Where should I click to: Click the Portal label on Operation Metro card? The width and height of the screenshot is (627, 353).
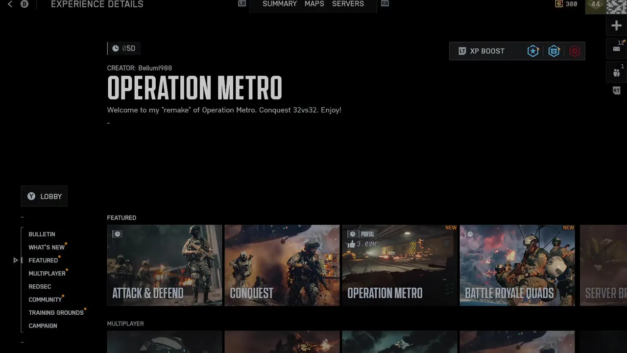pyautogui.click(x=367, y=234)
